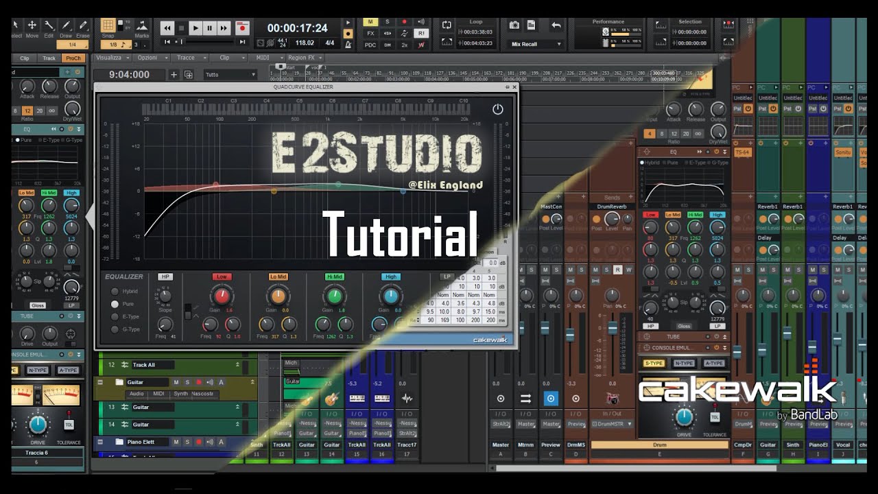The height and width of the screenshot is (494, 878).
Task: Click the orange Lo Mid Gain knob
Action: point(278,296)
